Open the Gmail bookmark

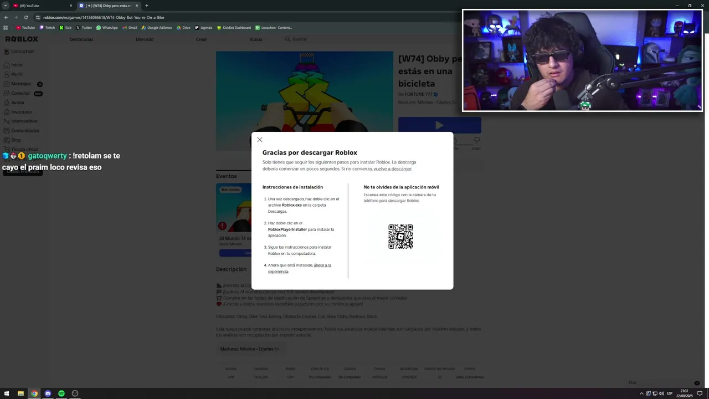[129, 28]
